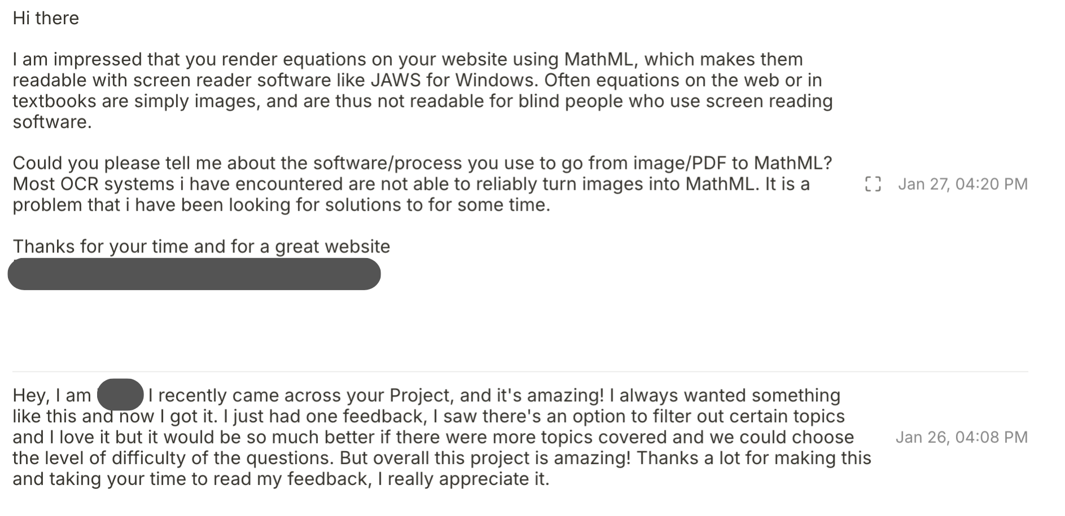Click the "Hi there" greeting line
Image resolution: width=1065 pixels, height=516 pixels.
[46, 18]
